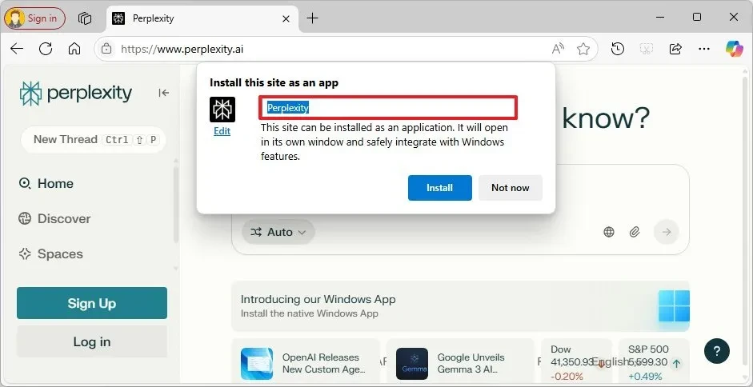753x387 pixels.
Task: Click the Edit link under app icon
Action: (222, 131)
